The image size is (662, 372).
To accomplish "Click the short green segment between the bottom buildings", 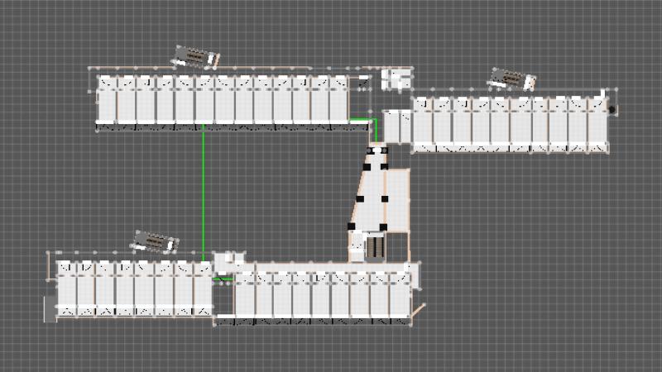I will [x=222, y=279].
